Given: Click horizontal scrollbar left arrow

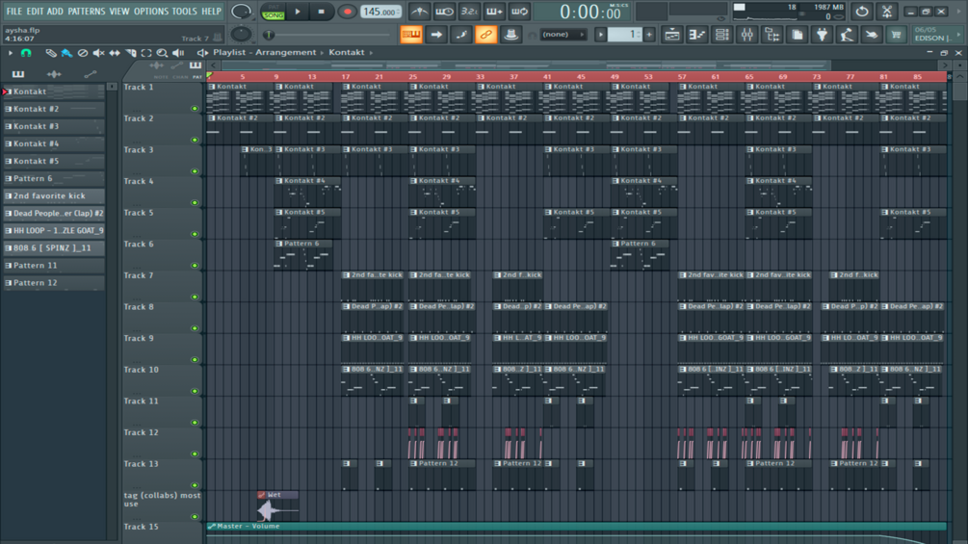Looking at the screenshot, I should click(214, 65).
